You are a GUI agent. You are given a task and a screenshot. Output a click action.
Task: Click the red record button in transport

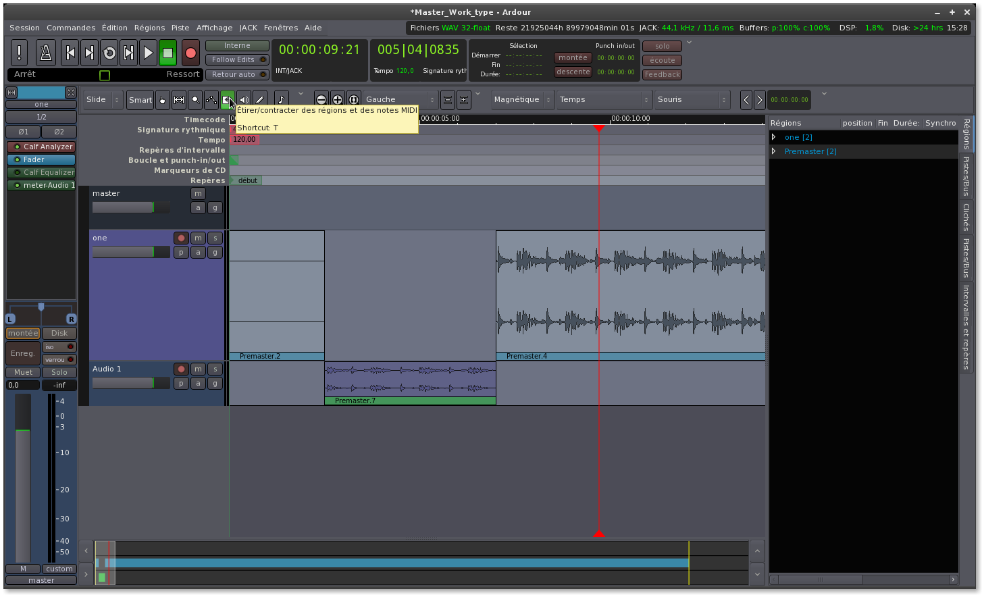(190, 53)
